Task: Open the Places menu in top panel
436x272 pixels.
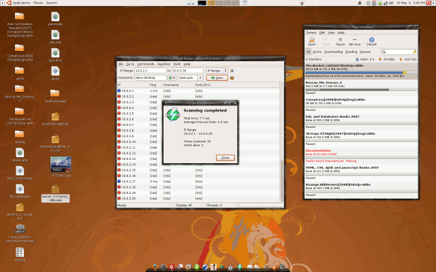Action: click(x=38, y=3)
